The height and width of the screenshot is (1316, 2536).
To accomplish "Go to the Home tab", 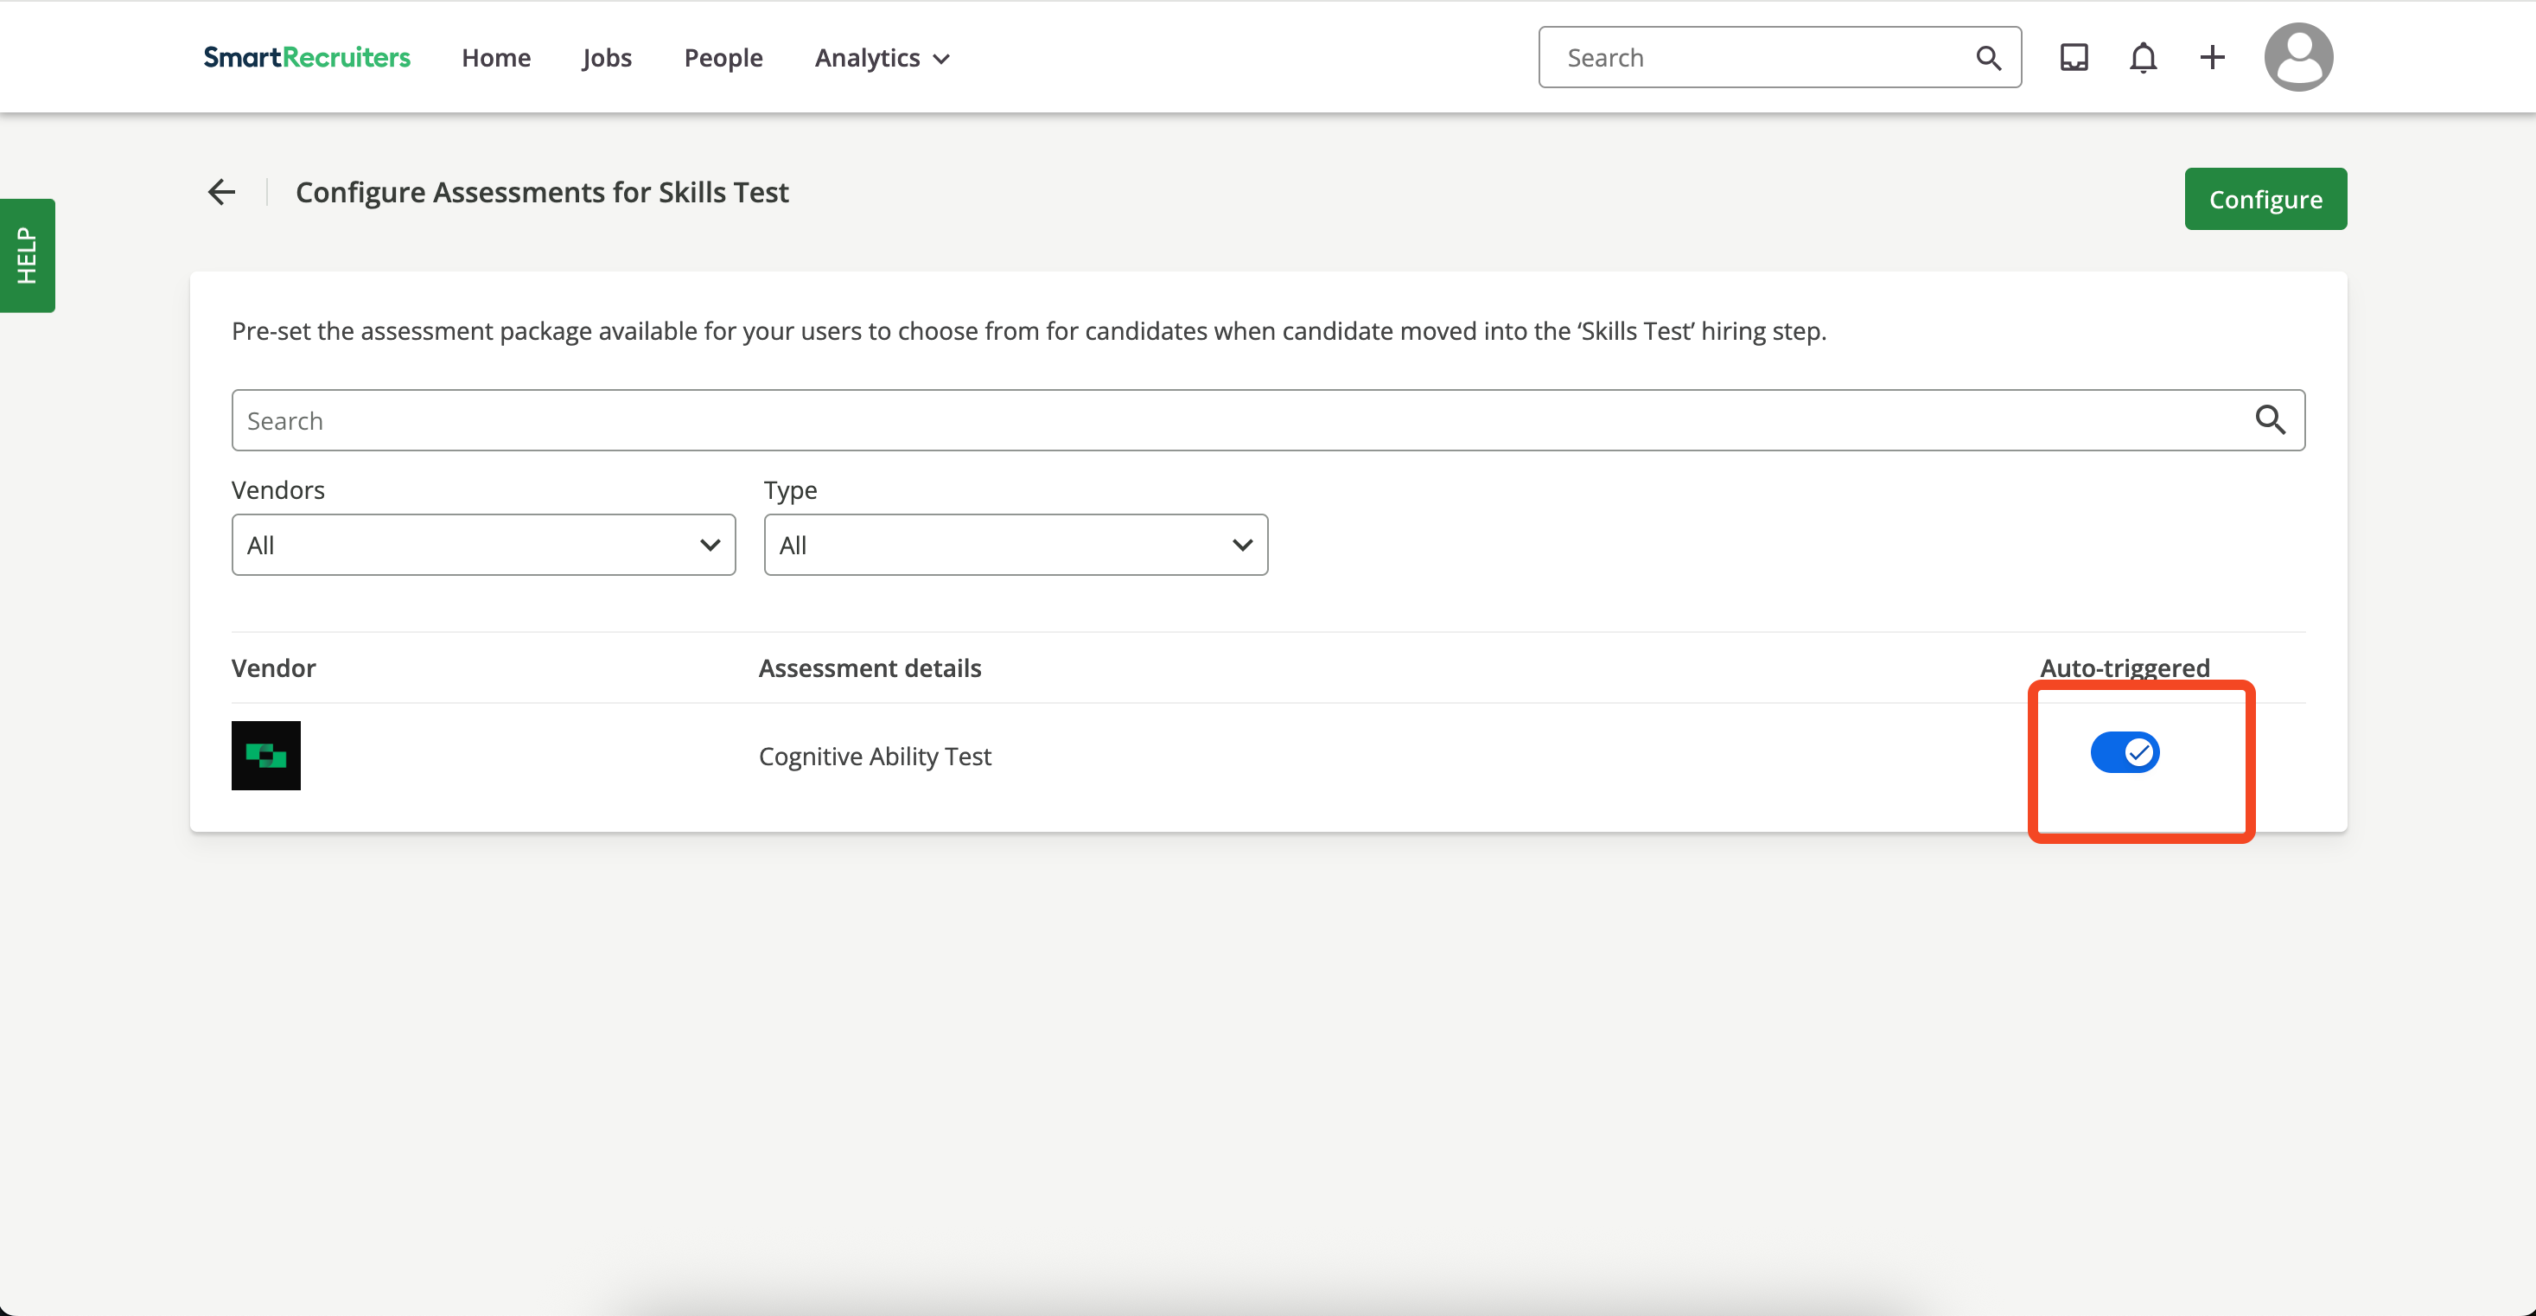I will coord(495,58).
